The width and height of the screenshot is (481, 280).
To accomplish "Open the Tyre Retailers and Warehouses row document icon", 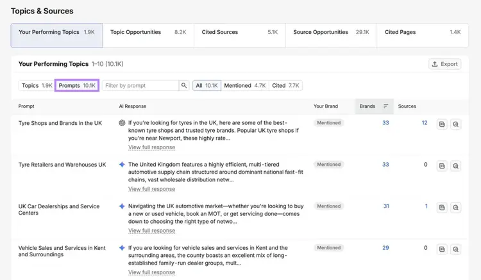I will (x=442, y=166).
